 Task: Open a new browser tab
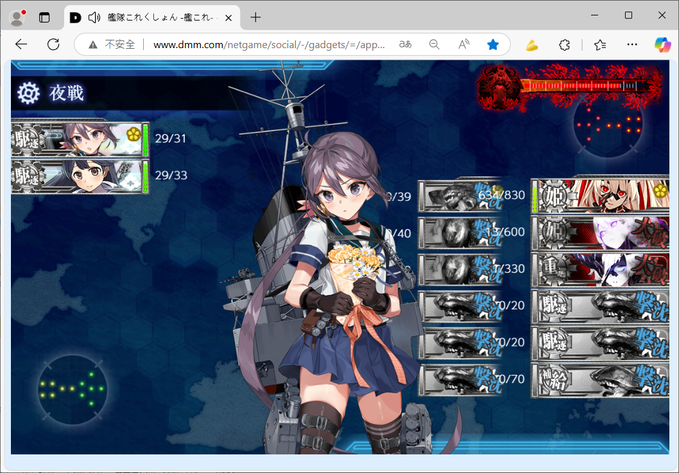[255, 17]
